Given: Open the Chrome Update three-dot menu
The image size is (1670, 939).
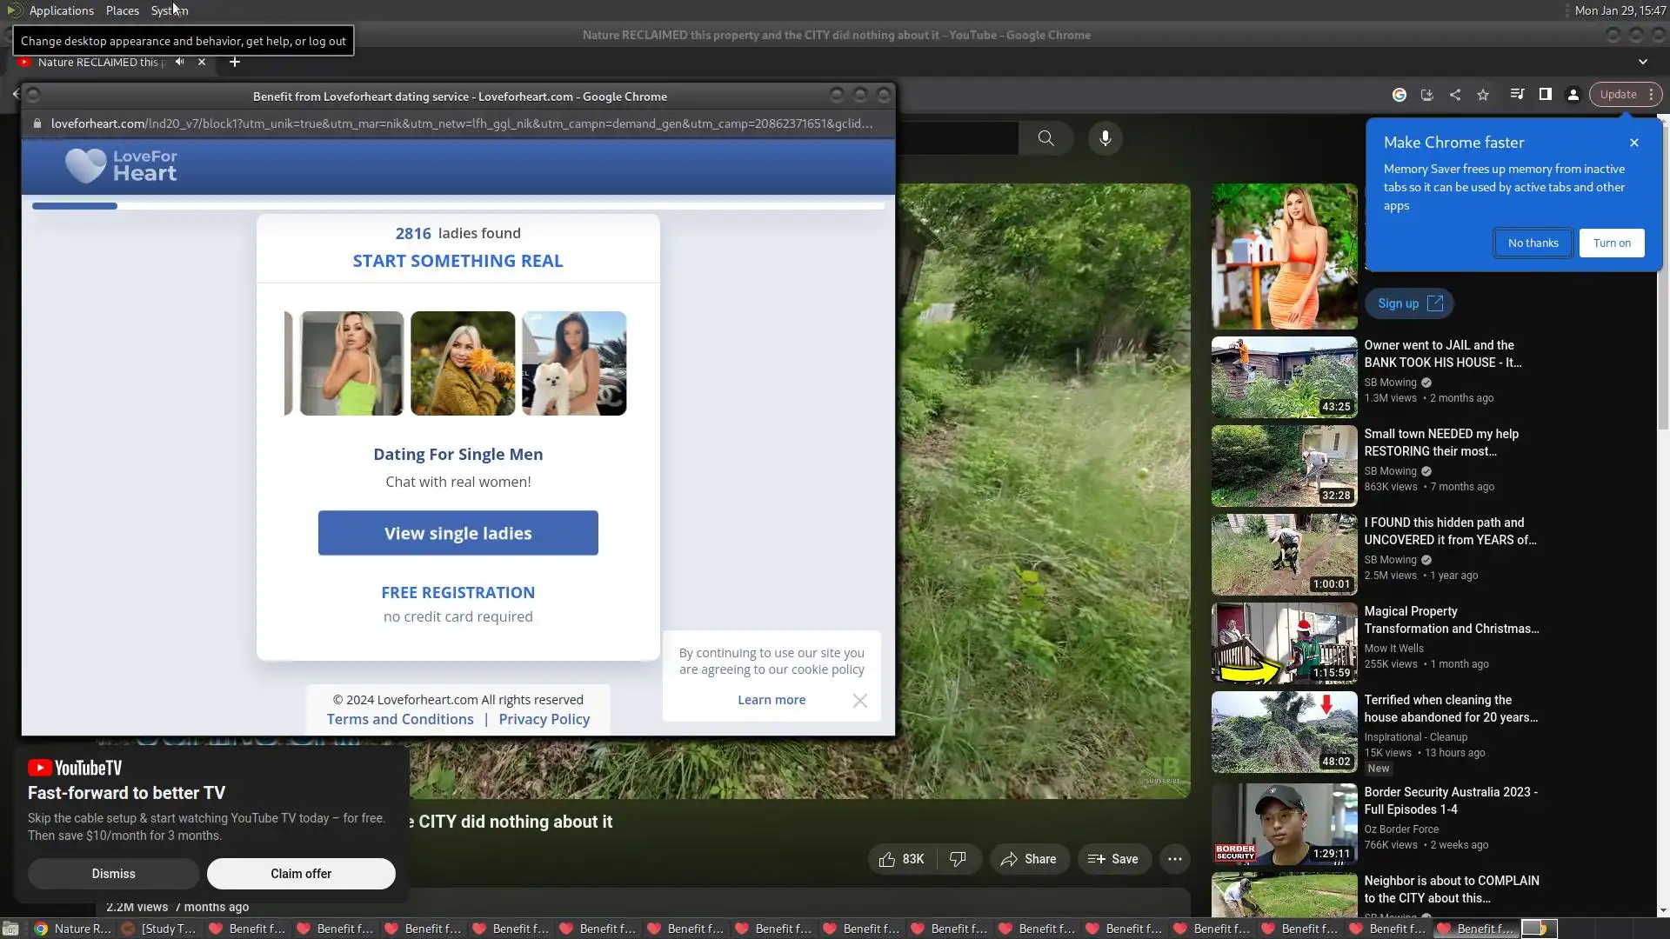Looking at the screenshot, I should click(x=1651, y=95).
